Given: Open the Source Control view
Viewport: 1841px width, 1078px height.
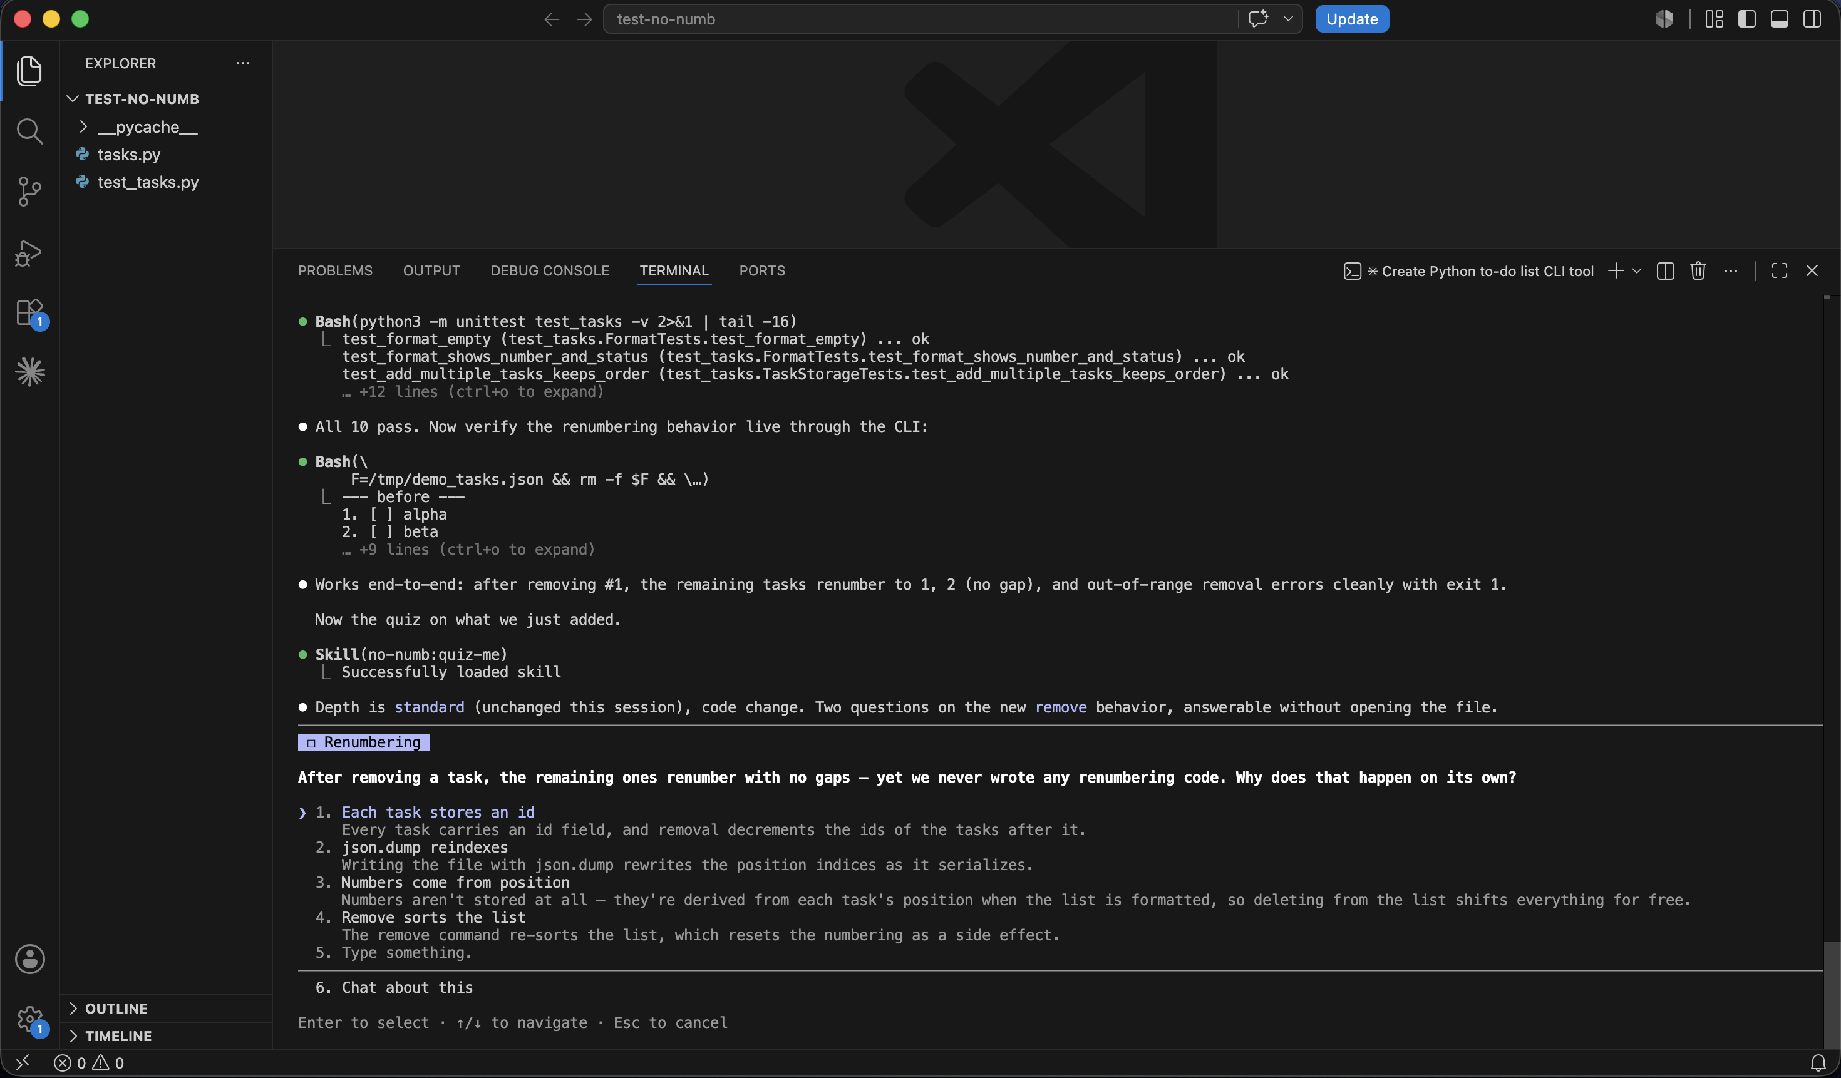Looking at the screenshot, I should [29, 192].
